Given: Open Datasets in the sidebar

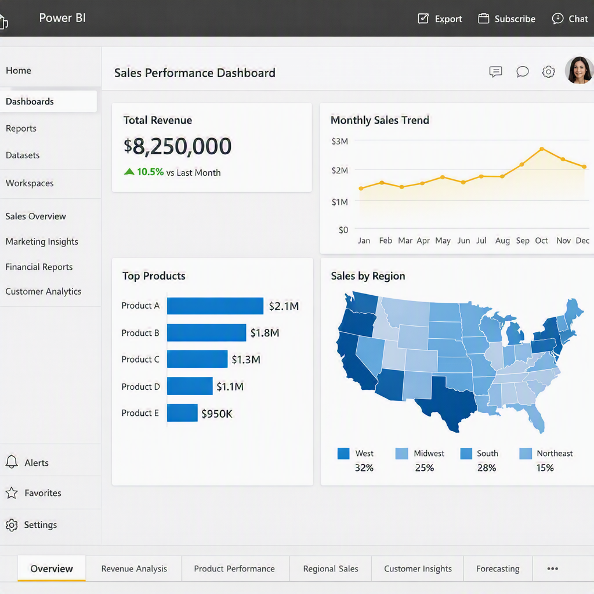Looking at the screenshot, I should tap(23, 155).
